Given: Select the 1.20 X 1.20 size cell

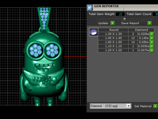Looking at the screenshot, I should point(114,50).
